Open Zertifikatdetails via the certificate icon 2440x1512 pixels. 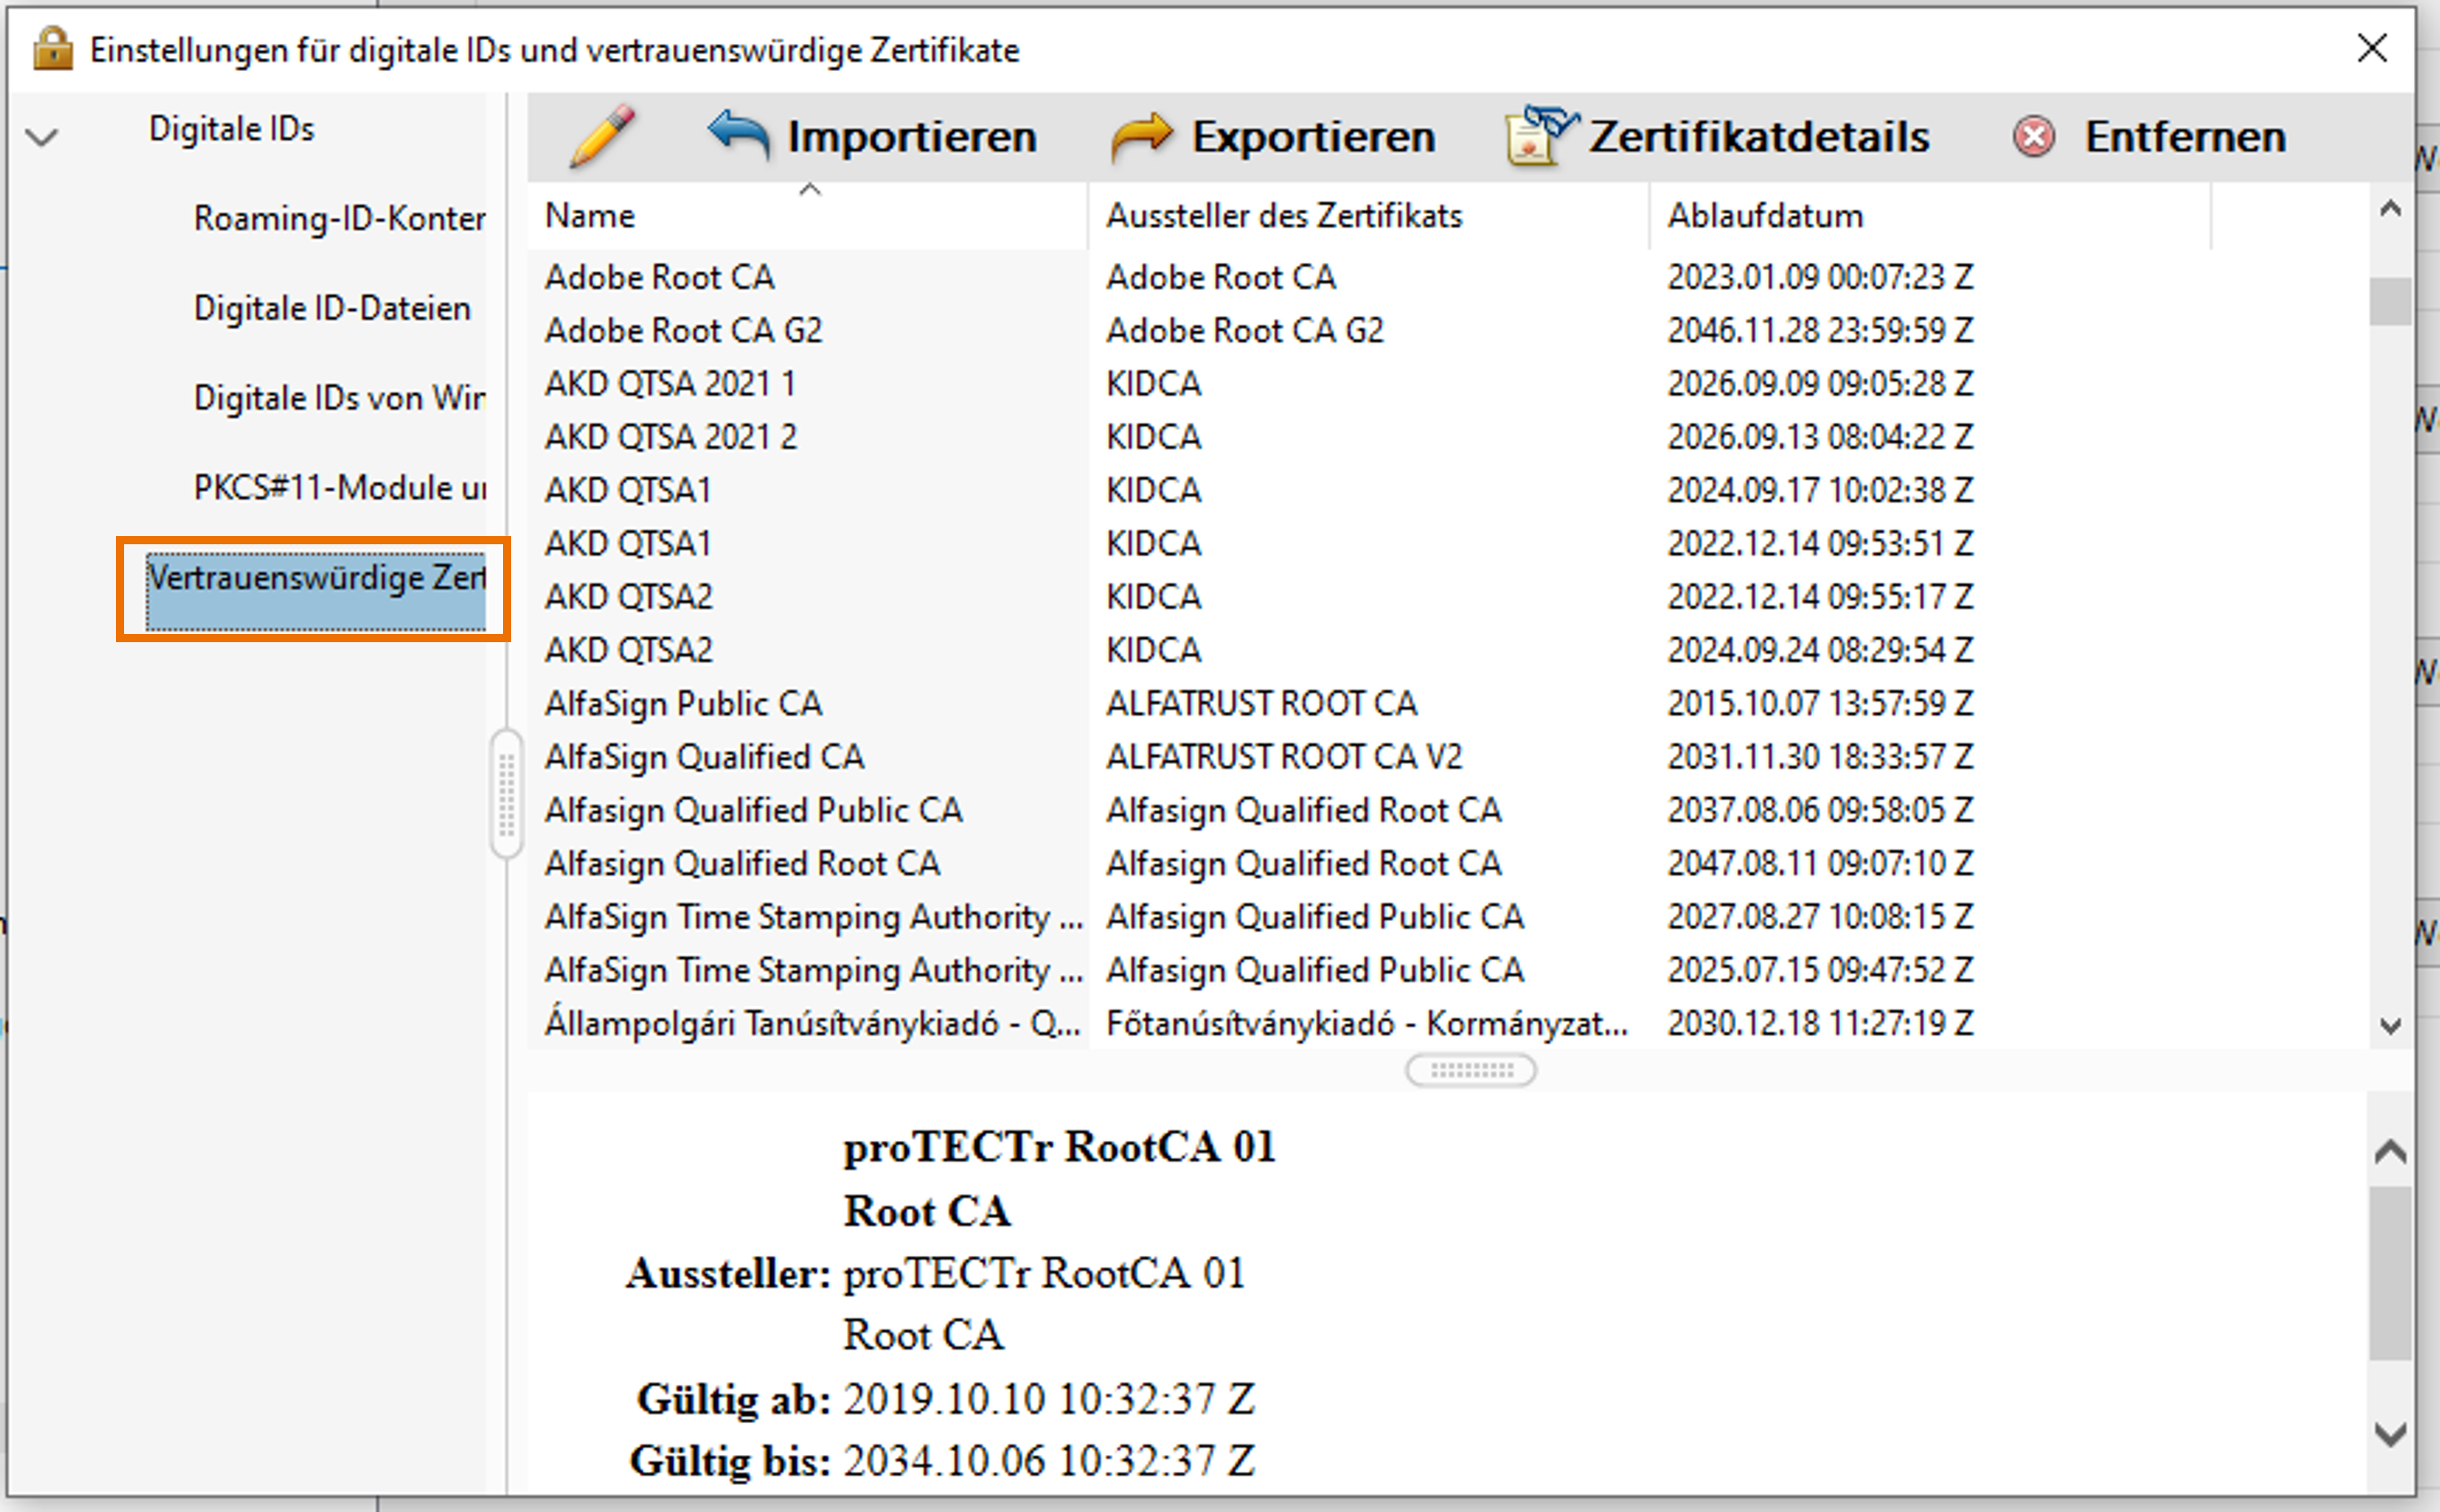click(x=1538, y=136)
